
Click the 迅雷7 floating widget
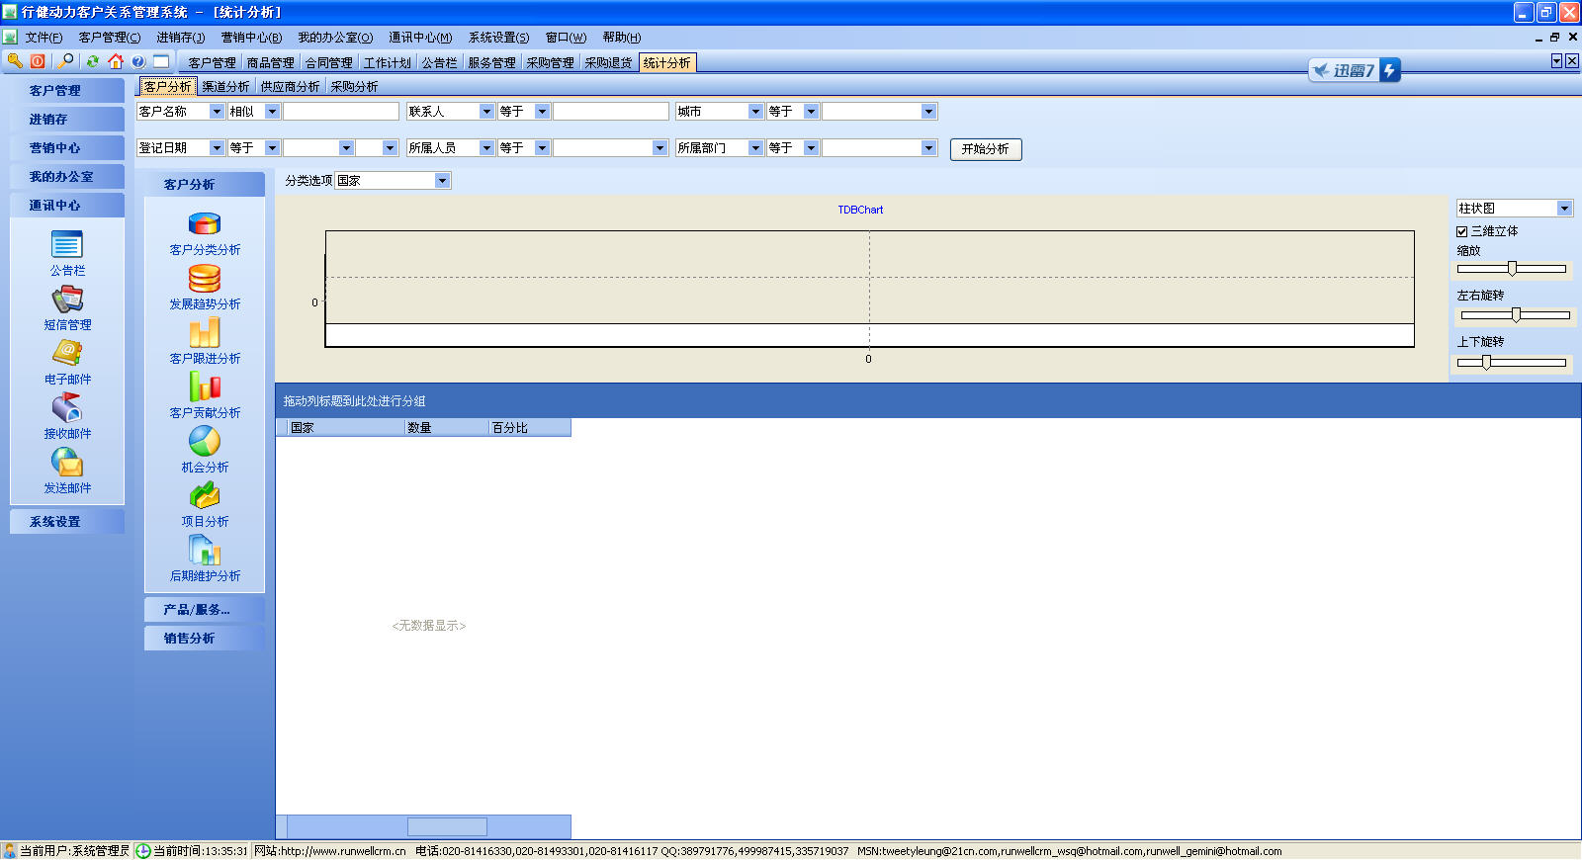pyautogui.click(x=1355, y=70)
